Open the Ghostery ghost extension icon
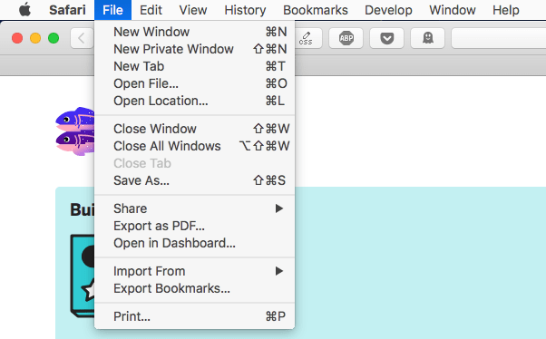 (x=427, y=38)
